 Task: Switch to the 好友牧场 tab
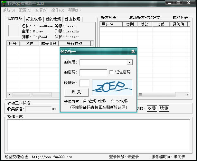(72, 19)
